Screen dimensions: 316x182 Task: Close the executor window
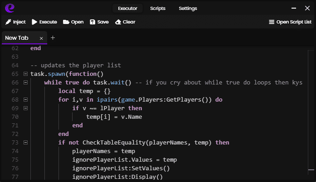[x=307, y=8]
